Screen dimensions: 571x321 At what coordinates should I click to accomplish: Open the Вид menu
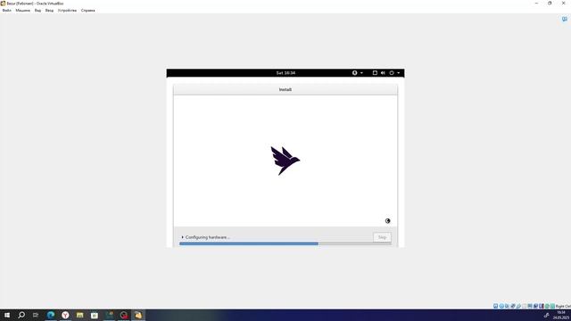[37, 11]
